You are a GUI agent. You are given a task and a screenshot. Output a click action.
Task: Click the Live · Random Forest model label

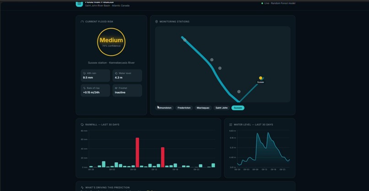coord(280,3)
